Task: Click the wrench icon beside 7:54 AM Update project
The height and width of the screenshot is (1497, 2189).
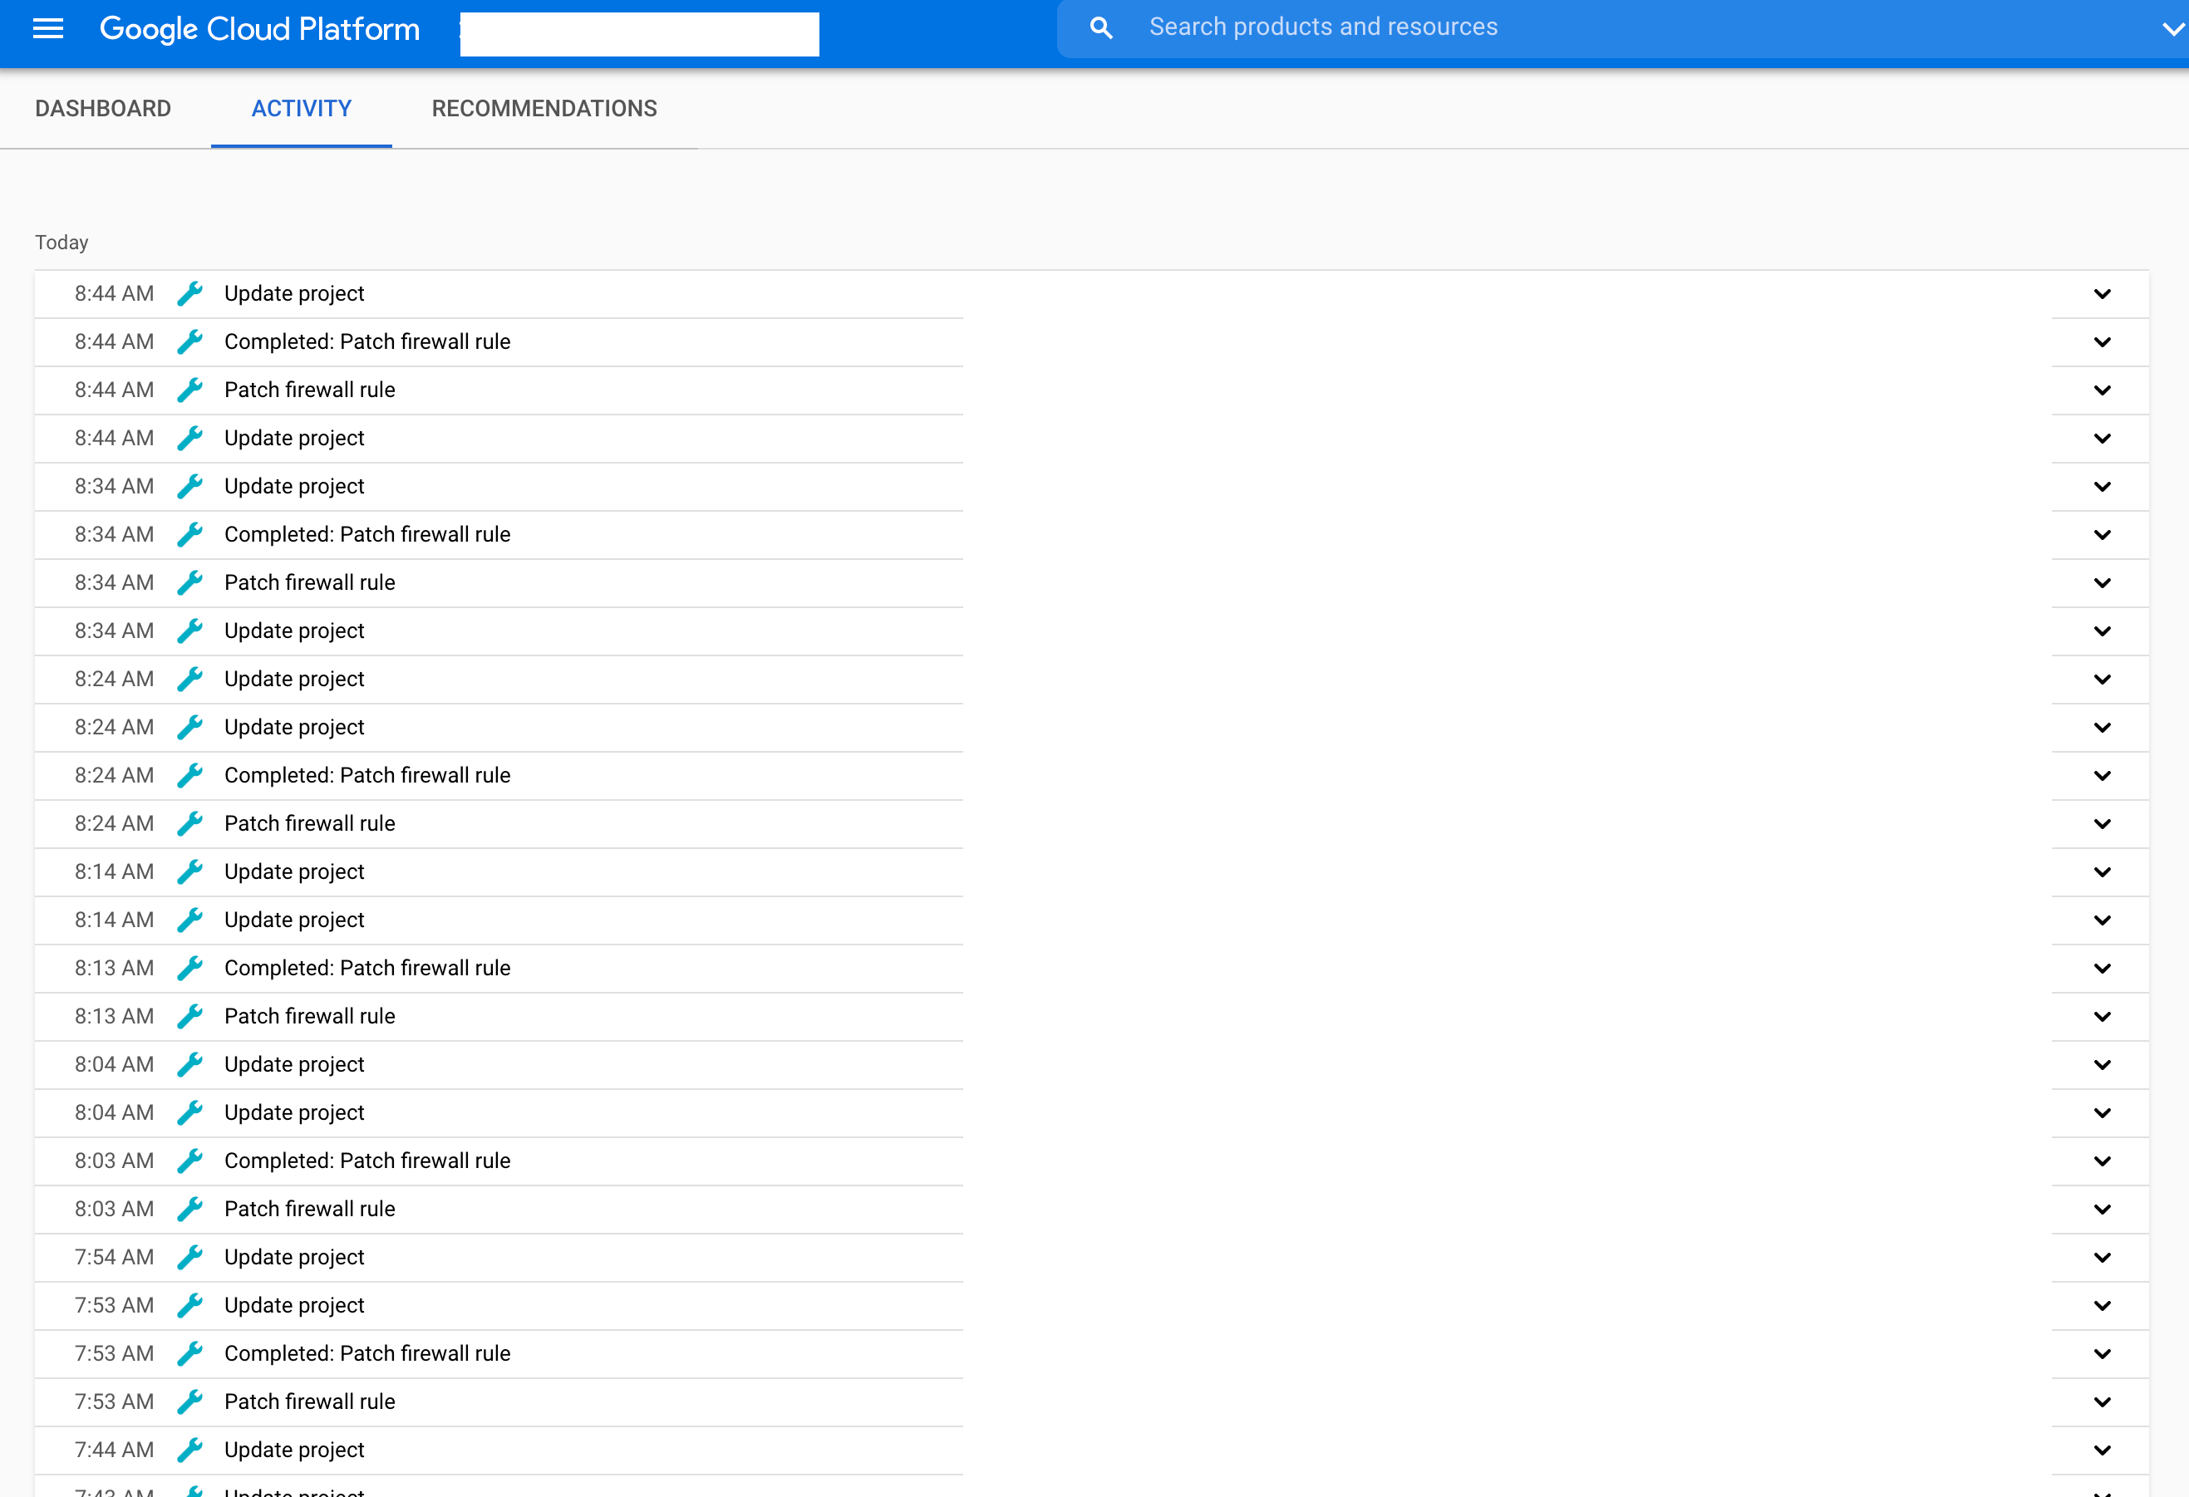Action: coord(190,1257)
